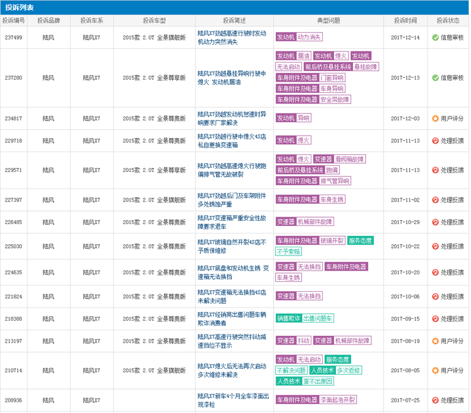Click the 投诉编号 column header

[x=14, y=21]
